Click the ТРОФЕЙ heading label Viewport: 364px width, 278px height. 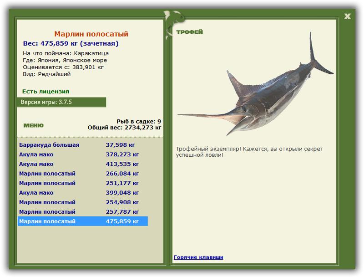189,32
